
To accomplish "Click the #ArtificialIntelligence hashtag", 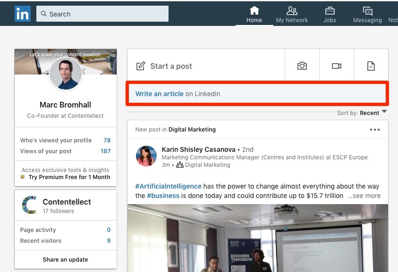I will 168,186.
